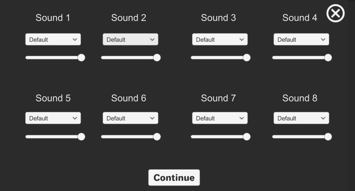Open the Sound 8 dropdown

(301, 118)
